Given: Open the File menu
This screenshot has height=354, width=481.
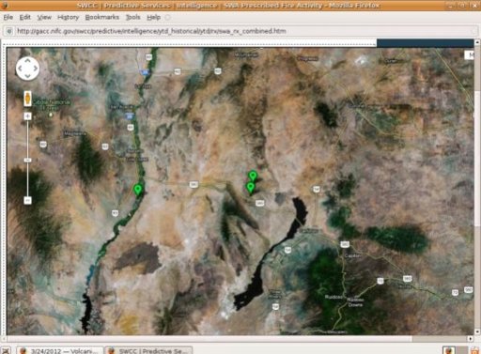Looking at the screenshot, I should coord(8,17).
